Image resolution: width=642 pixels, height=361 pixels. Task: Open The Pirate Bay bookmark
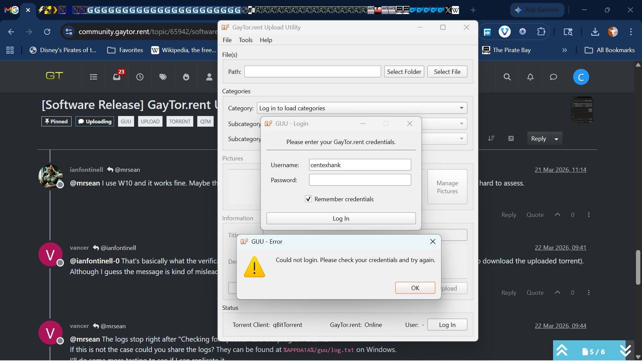coord(506,50)
